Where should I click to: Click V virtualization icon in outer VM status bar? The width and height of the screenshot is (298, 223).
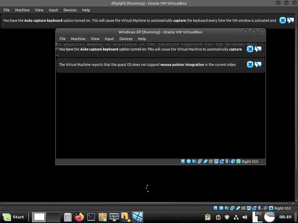[x=260, y=208]
